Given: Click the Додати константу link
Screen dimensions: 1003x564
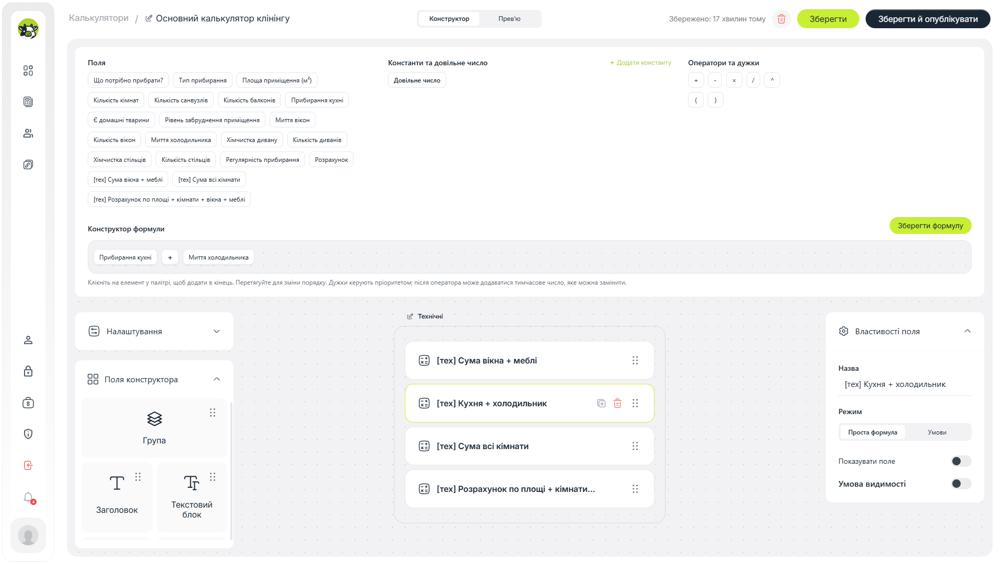Looking at the screenshot, I should [x=640, y=63].
